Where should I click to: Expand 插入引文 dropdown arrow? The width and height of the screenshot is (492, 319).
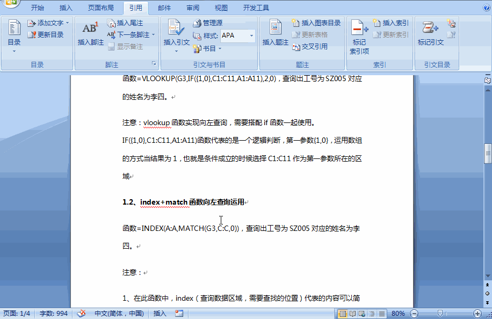176,51
